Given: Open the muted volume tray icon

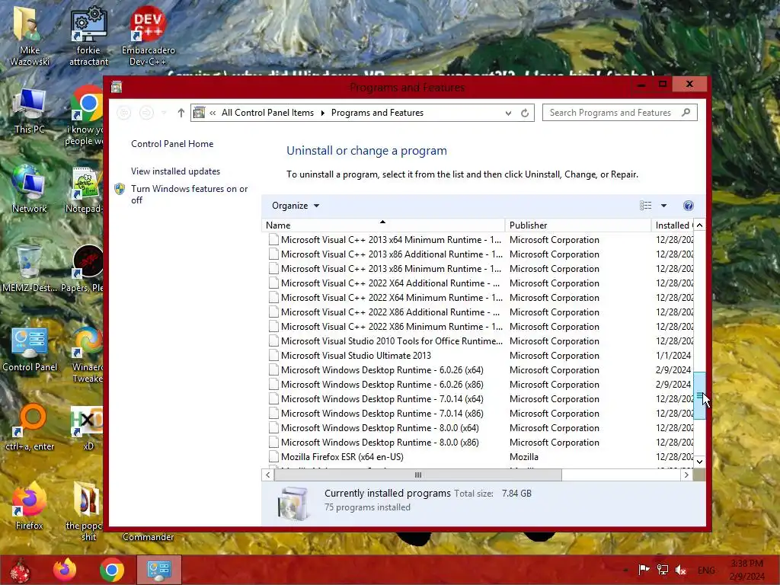Looking at the screenshot, I should (681, 570).
